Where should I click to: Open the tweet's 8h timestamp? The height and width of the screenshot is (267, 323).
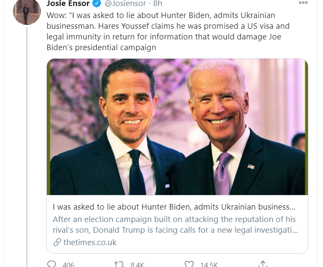(x=158, y=4)
